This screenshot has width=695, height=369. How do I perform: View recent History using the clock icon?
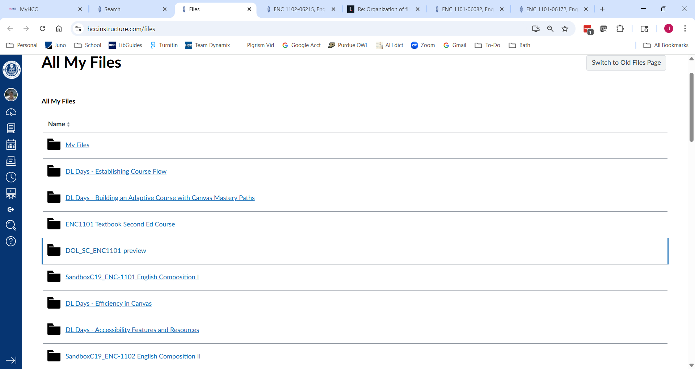click(11, 177)
